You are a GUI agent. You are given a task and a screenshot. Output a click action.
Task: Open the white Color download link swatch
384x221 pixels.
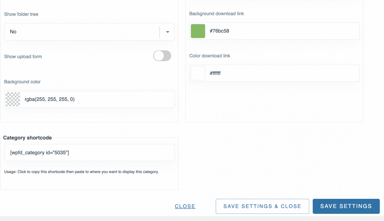(x=198, y=73)
